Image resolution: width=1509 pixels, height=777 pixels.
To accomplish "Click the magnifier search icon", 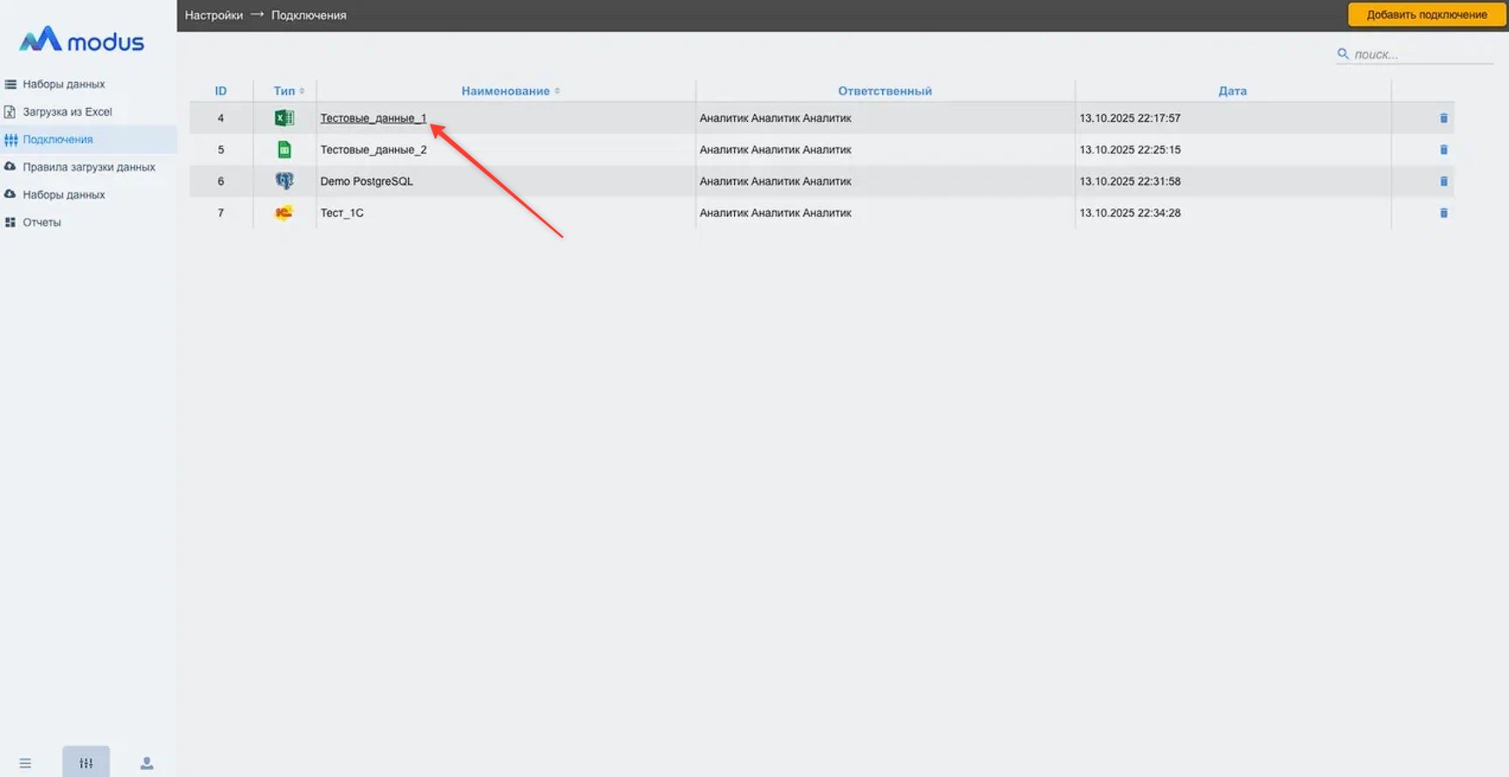I will pos(1342,54).
